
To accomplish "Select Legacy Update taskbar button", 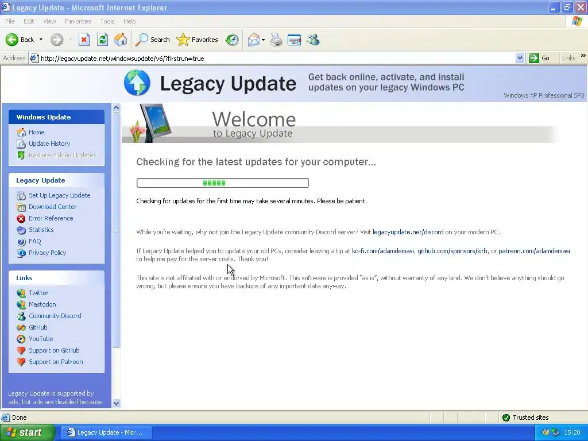I will (106, 432).
